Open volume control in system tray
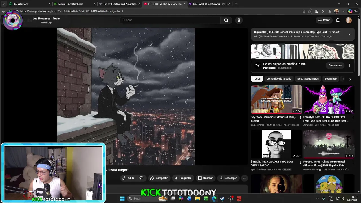The height and width of the screenshot is (203, 361). click(x=342, y=198)
